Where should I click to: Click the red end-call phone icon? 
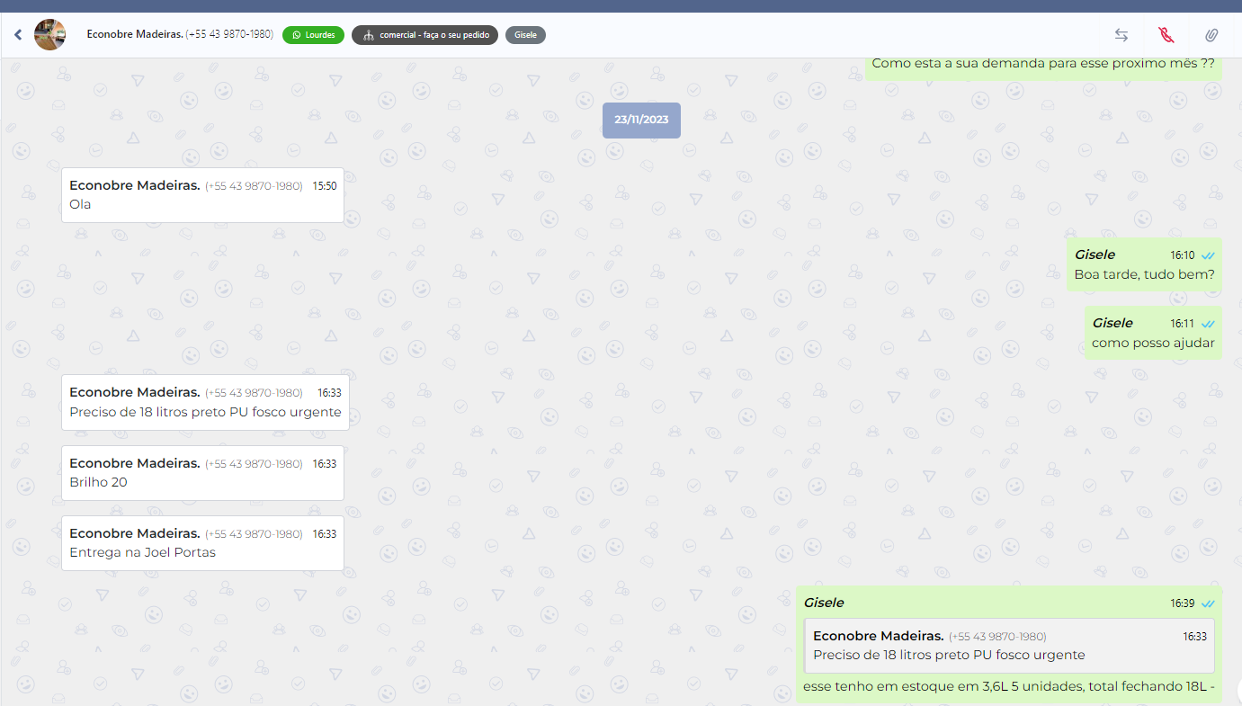[x=1166, y=35]
